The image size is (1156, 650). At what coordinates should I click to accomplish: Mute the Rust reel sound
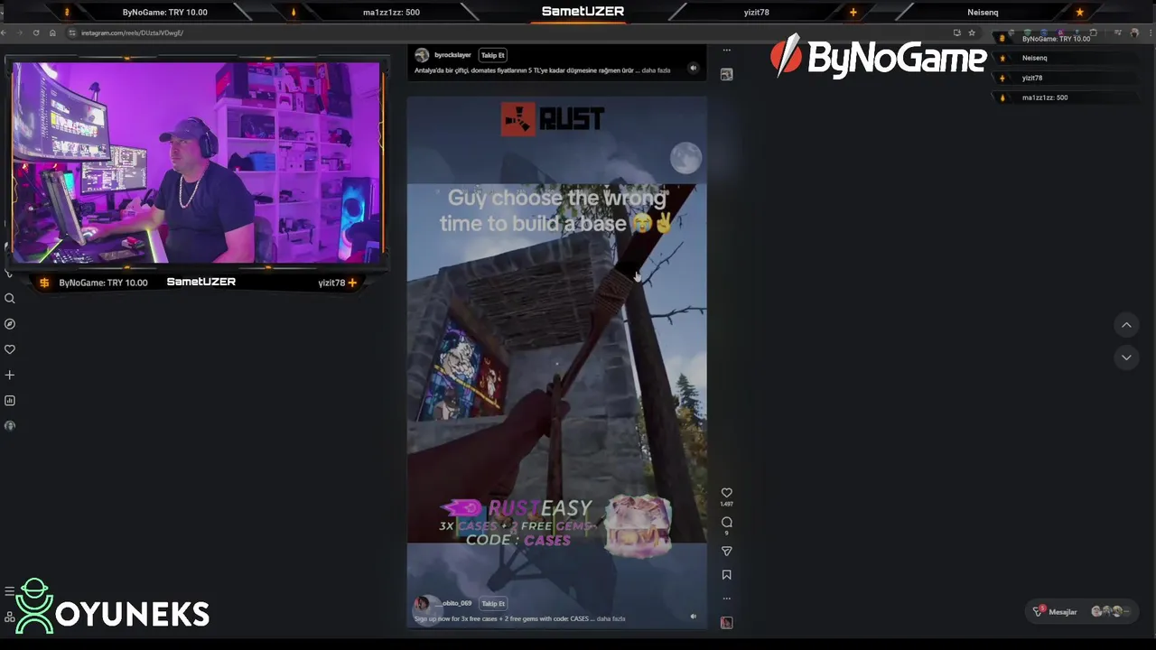pyautogui.click(x=694, y=617)
